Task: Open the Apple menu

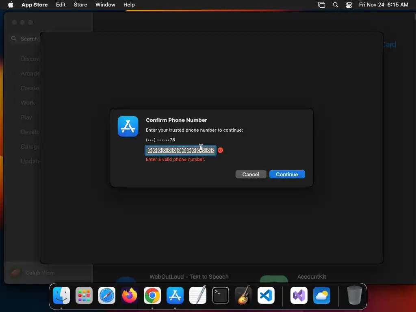Action: coord(11,4)
